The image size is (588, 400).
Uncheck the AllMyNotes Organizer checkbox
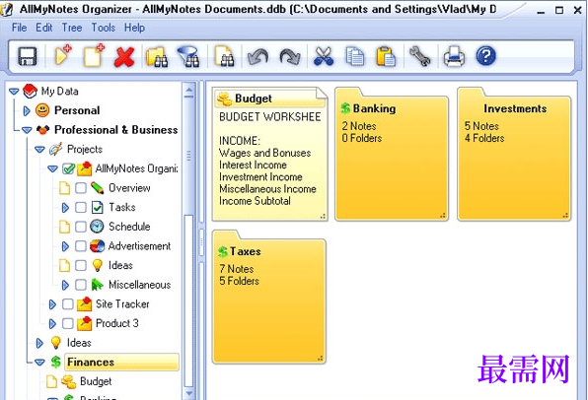(x=68, y=168)
